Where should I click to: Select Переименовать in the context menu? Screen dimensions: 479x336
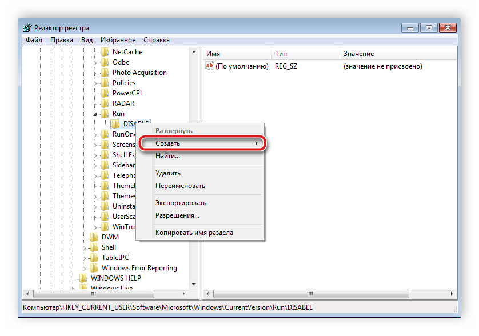click(x=180, y=186)
